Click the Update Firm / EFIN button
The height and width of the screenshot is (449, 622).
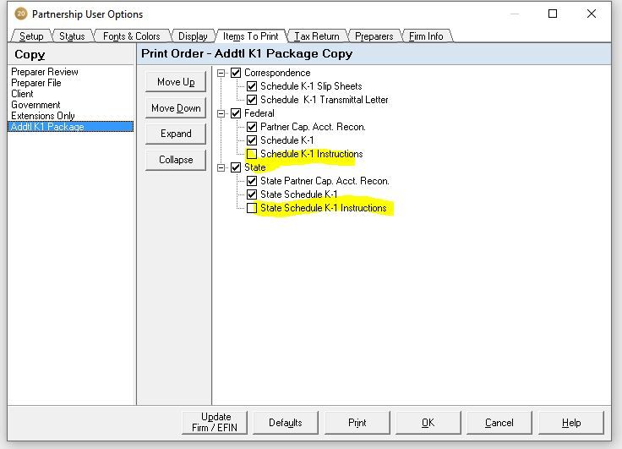pos(216,423)
